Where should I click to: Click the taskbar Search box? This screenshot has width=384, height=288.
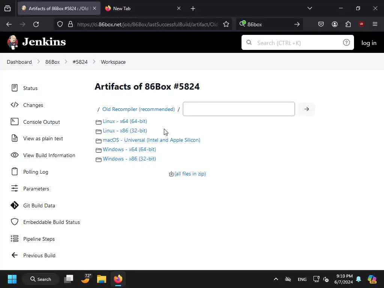click(40, 279)
